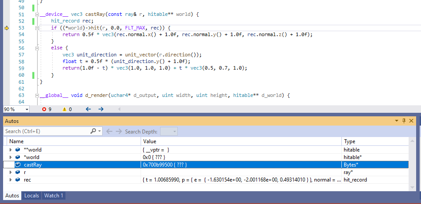Open the search options dropdown arrow
The width and height of the screenshot is (421, 204).
click(100, 131)
